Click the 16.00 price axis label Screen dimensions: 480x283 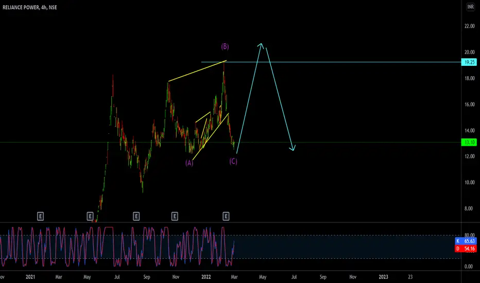(470, 104)
